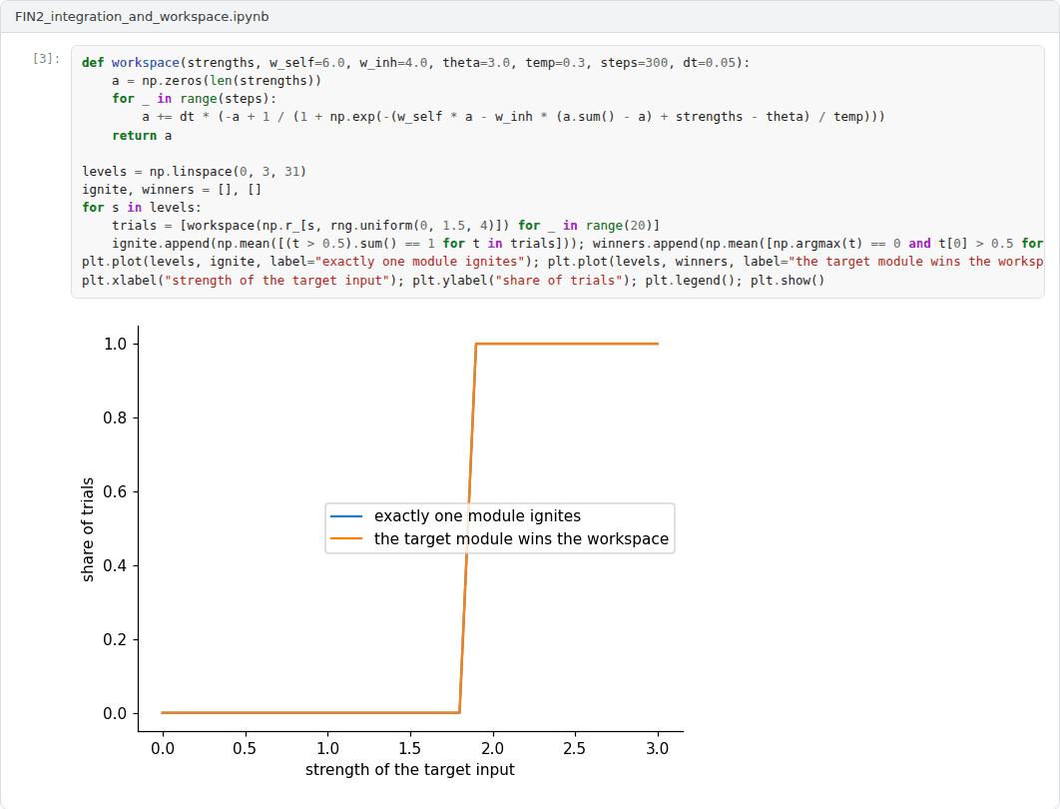1060x809 pixels.
Task: Click the y-axis tick label 0.8
Action: click(x=115, y=418)
